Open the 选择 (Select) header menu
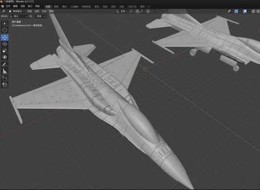 [x=37, y=11]
